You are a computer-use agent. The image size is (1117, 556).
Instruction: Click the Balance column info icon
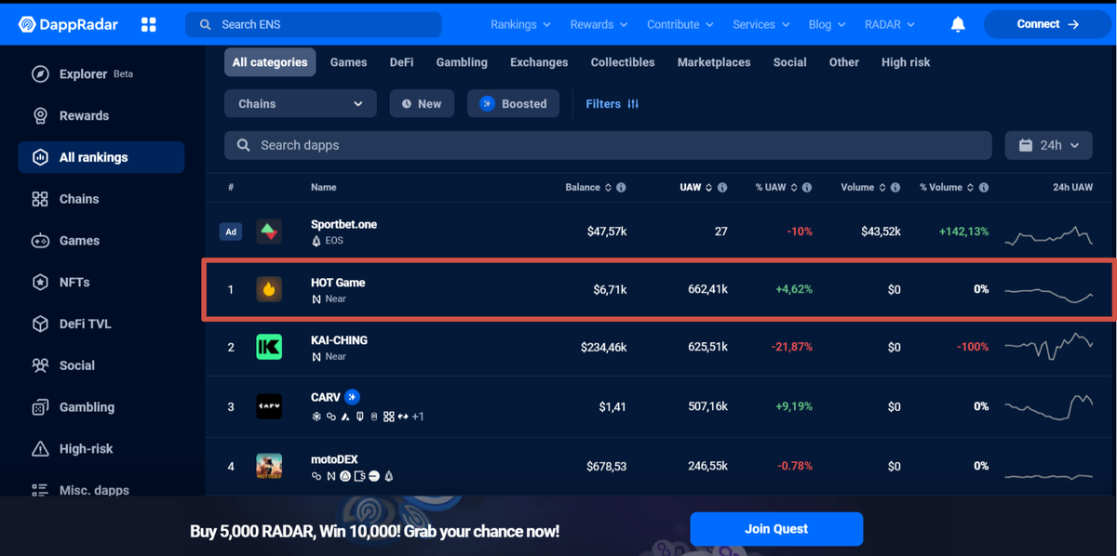pos(621,187)
